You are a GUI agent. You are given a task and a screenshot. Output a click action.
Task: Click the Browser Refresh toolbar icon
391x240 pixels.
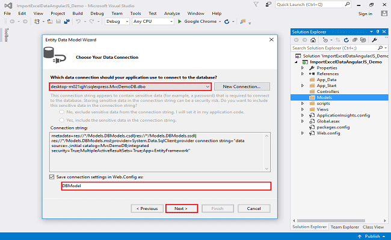click(227, 22)
